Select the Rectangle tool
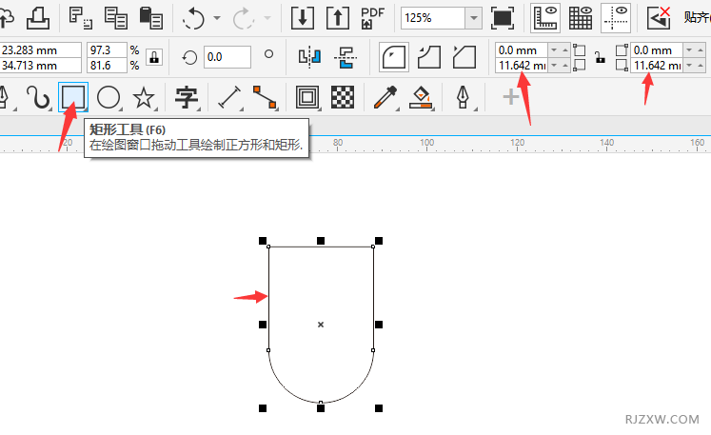This screenshot has width=711, height=435. point(73,97)
